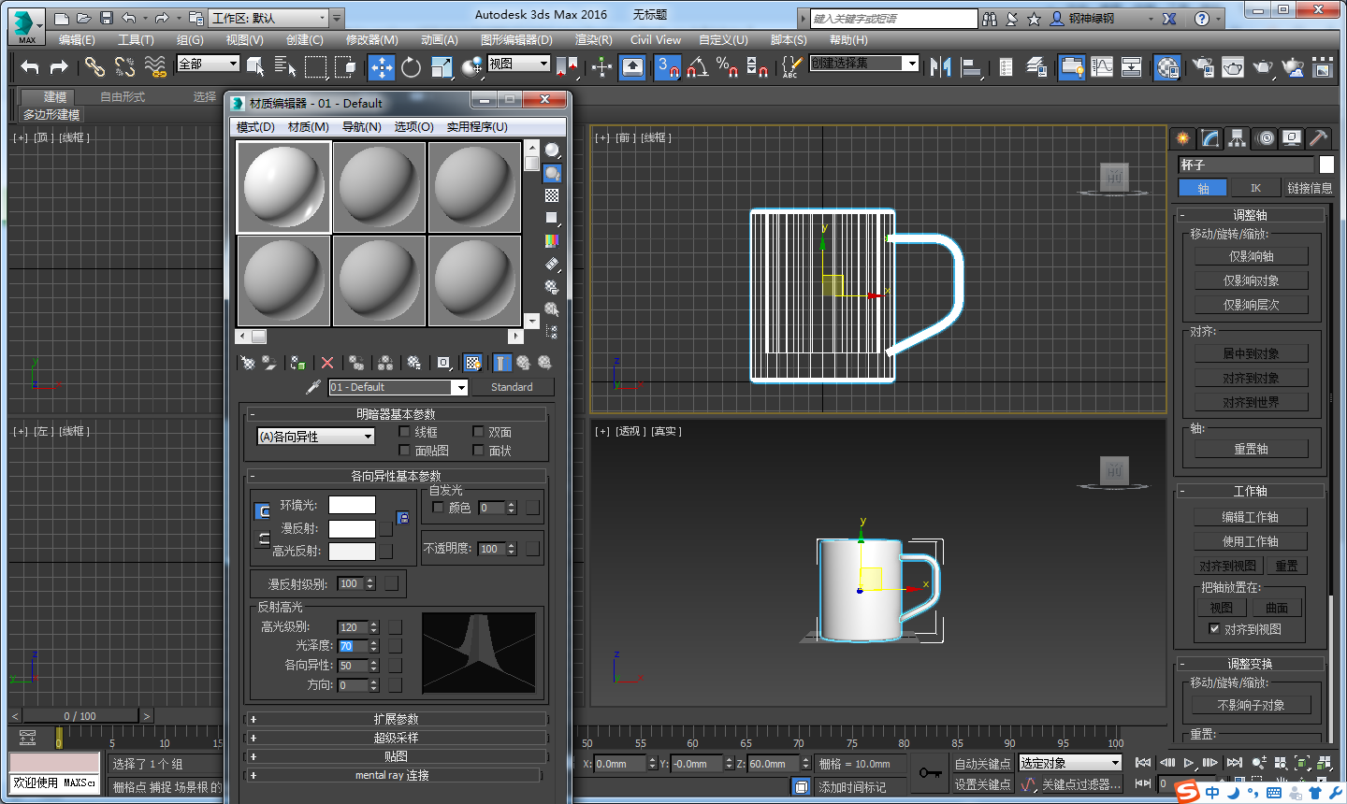Click the Mirror tool icon
The height and width of the screenshot is (804, 1347).
click(x=941, y=66)
